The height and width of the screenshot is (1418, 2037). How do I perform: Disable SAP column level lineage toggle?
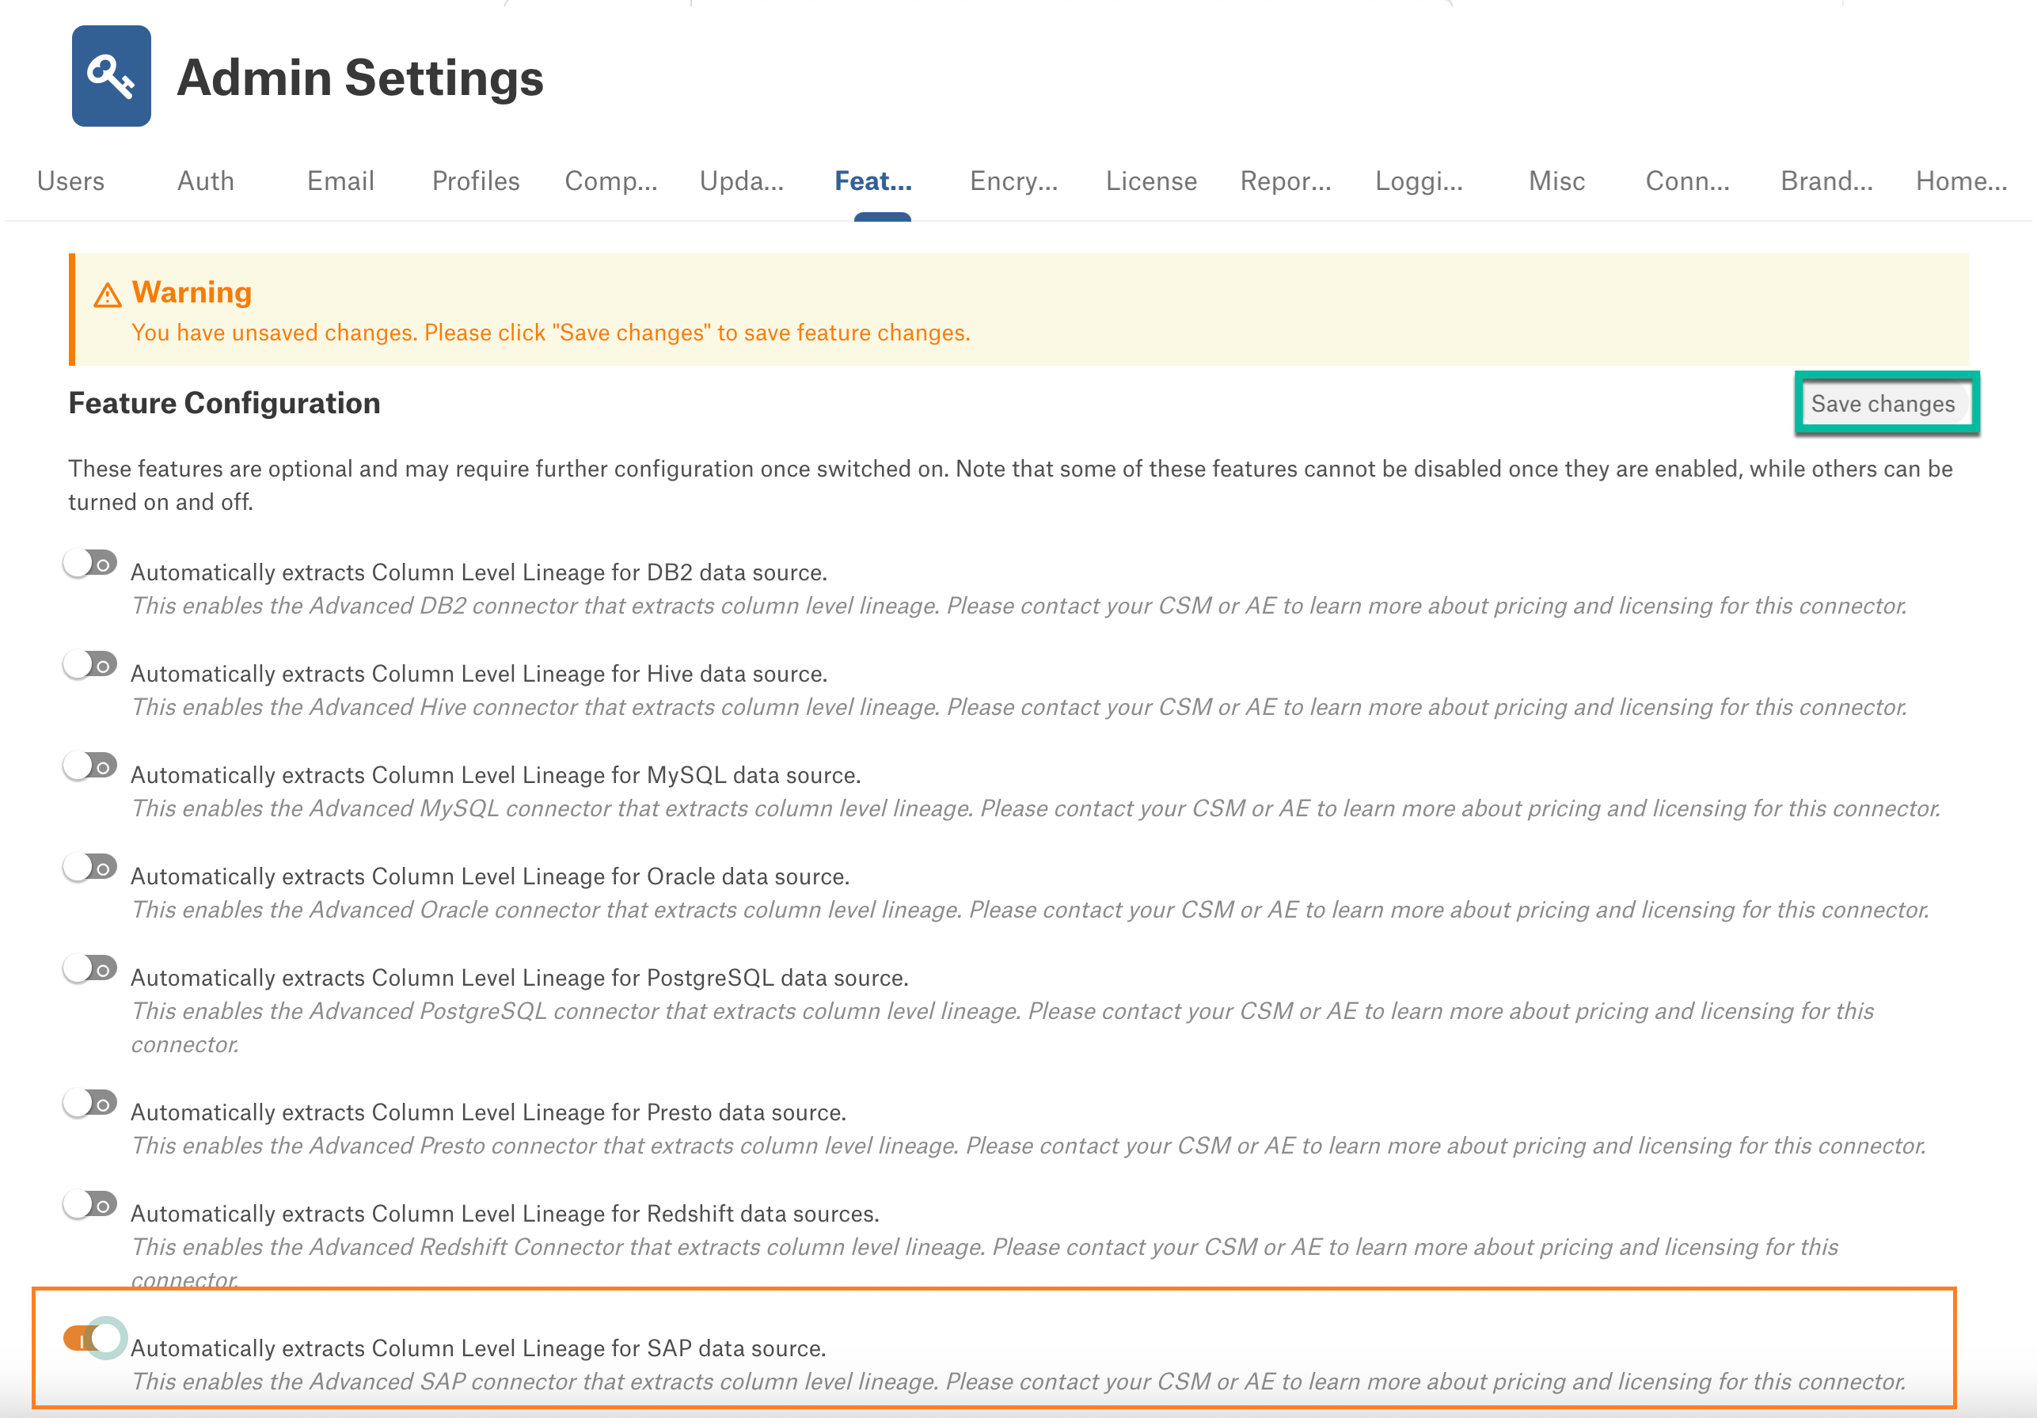pos(94,1338)
